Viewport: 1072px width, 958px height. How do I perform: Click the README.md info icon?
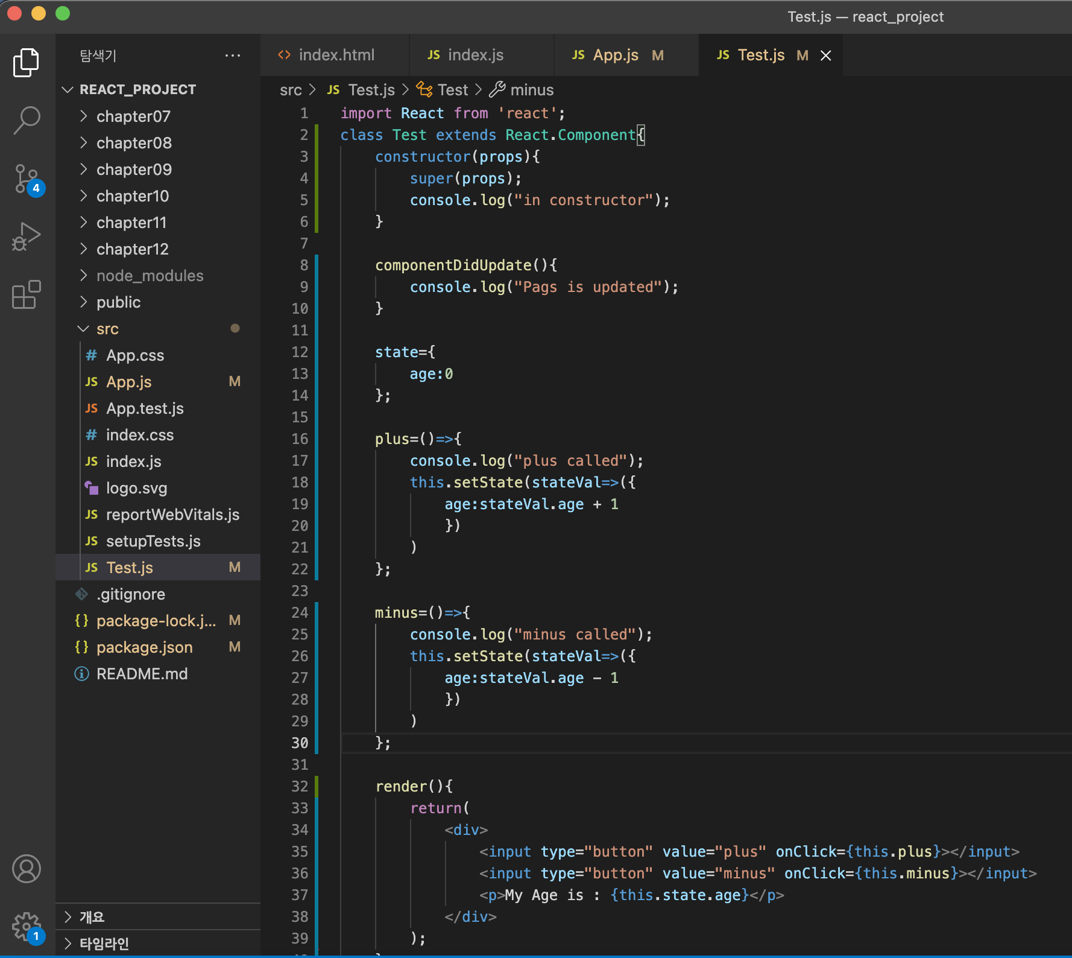click(x=81, y=674)
